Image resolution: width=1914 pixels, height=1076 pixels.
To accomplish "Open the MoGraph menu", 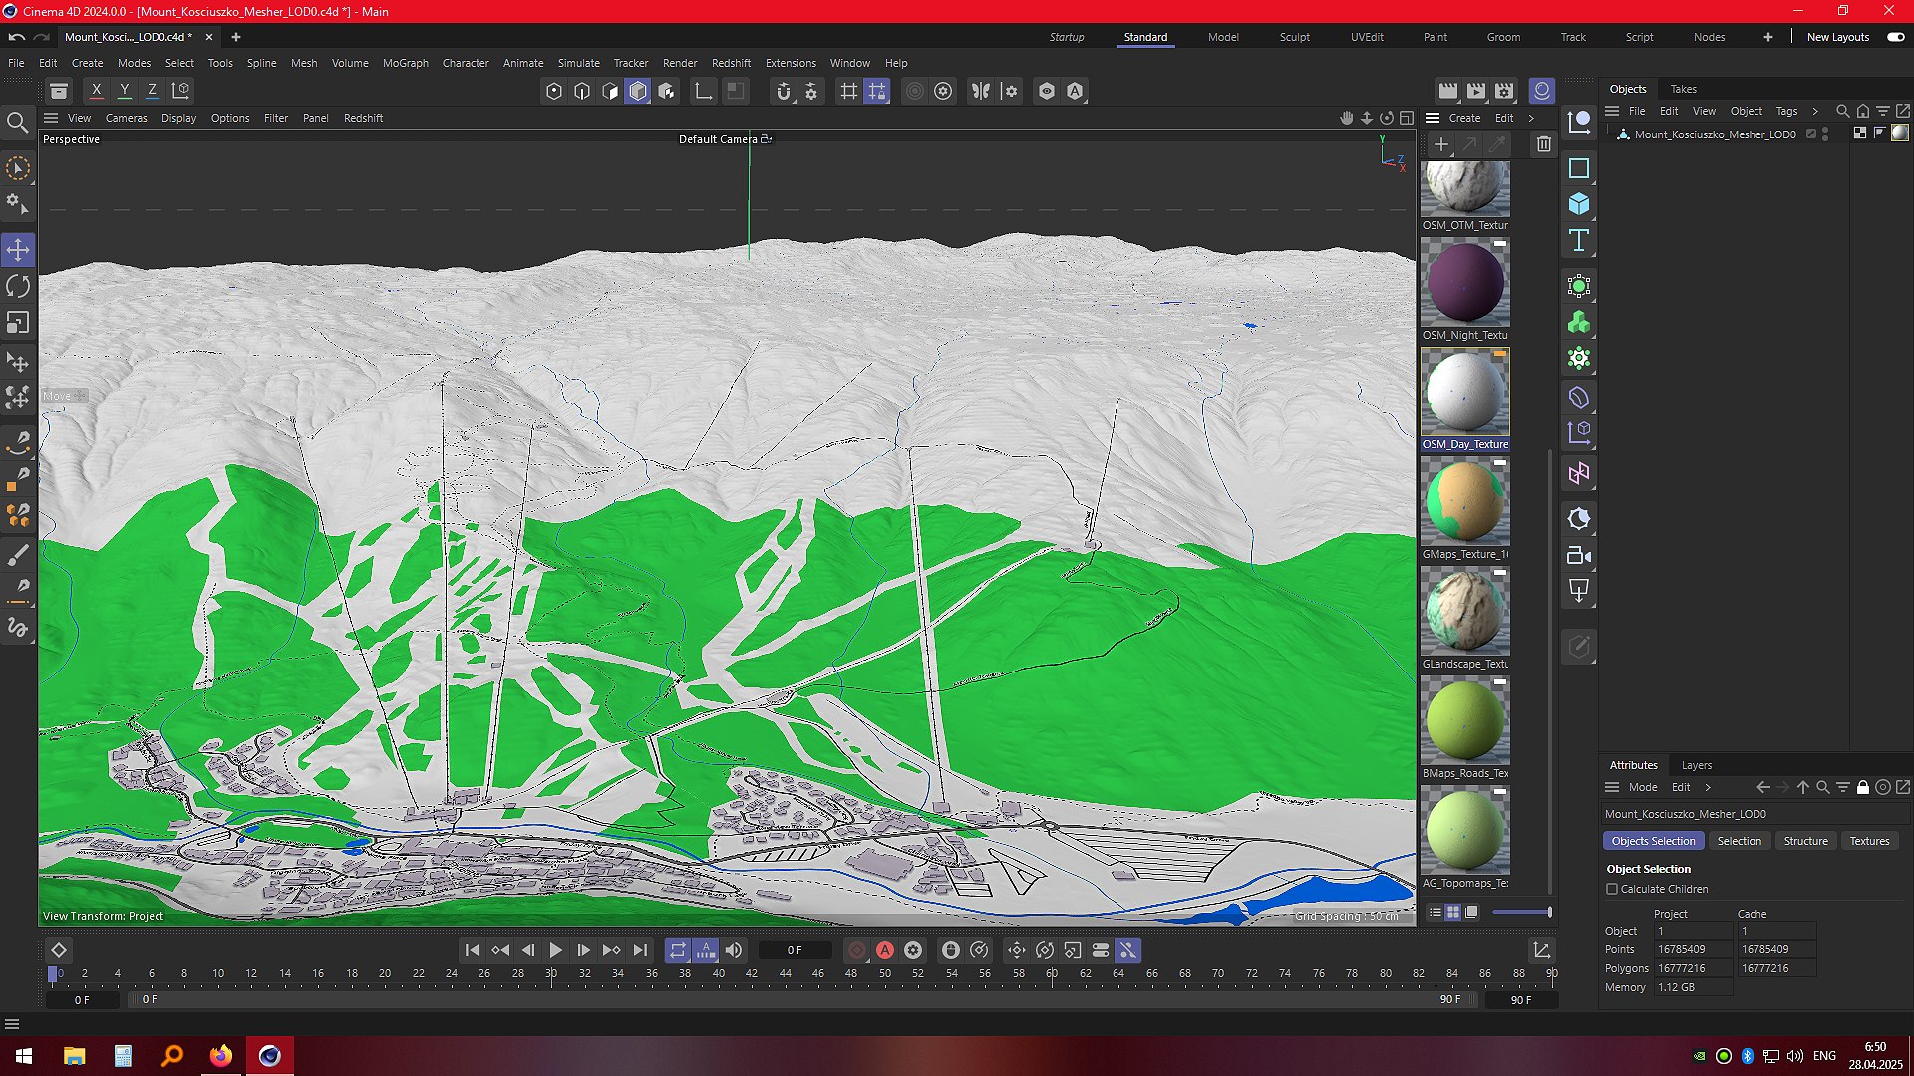I will (405, 63).
